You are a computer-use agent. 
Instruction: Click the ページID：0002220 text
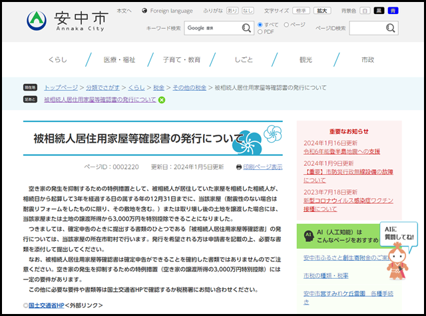tap(111, 167)
